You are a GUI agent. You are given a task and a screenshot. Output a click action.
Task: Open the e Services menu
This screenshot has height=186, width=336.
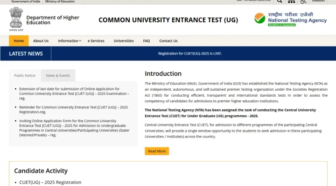point(96,41)
